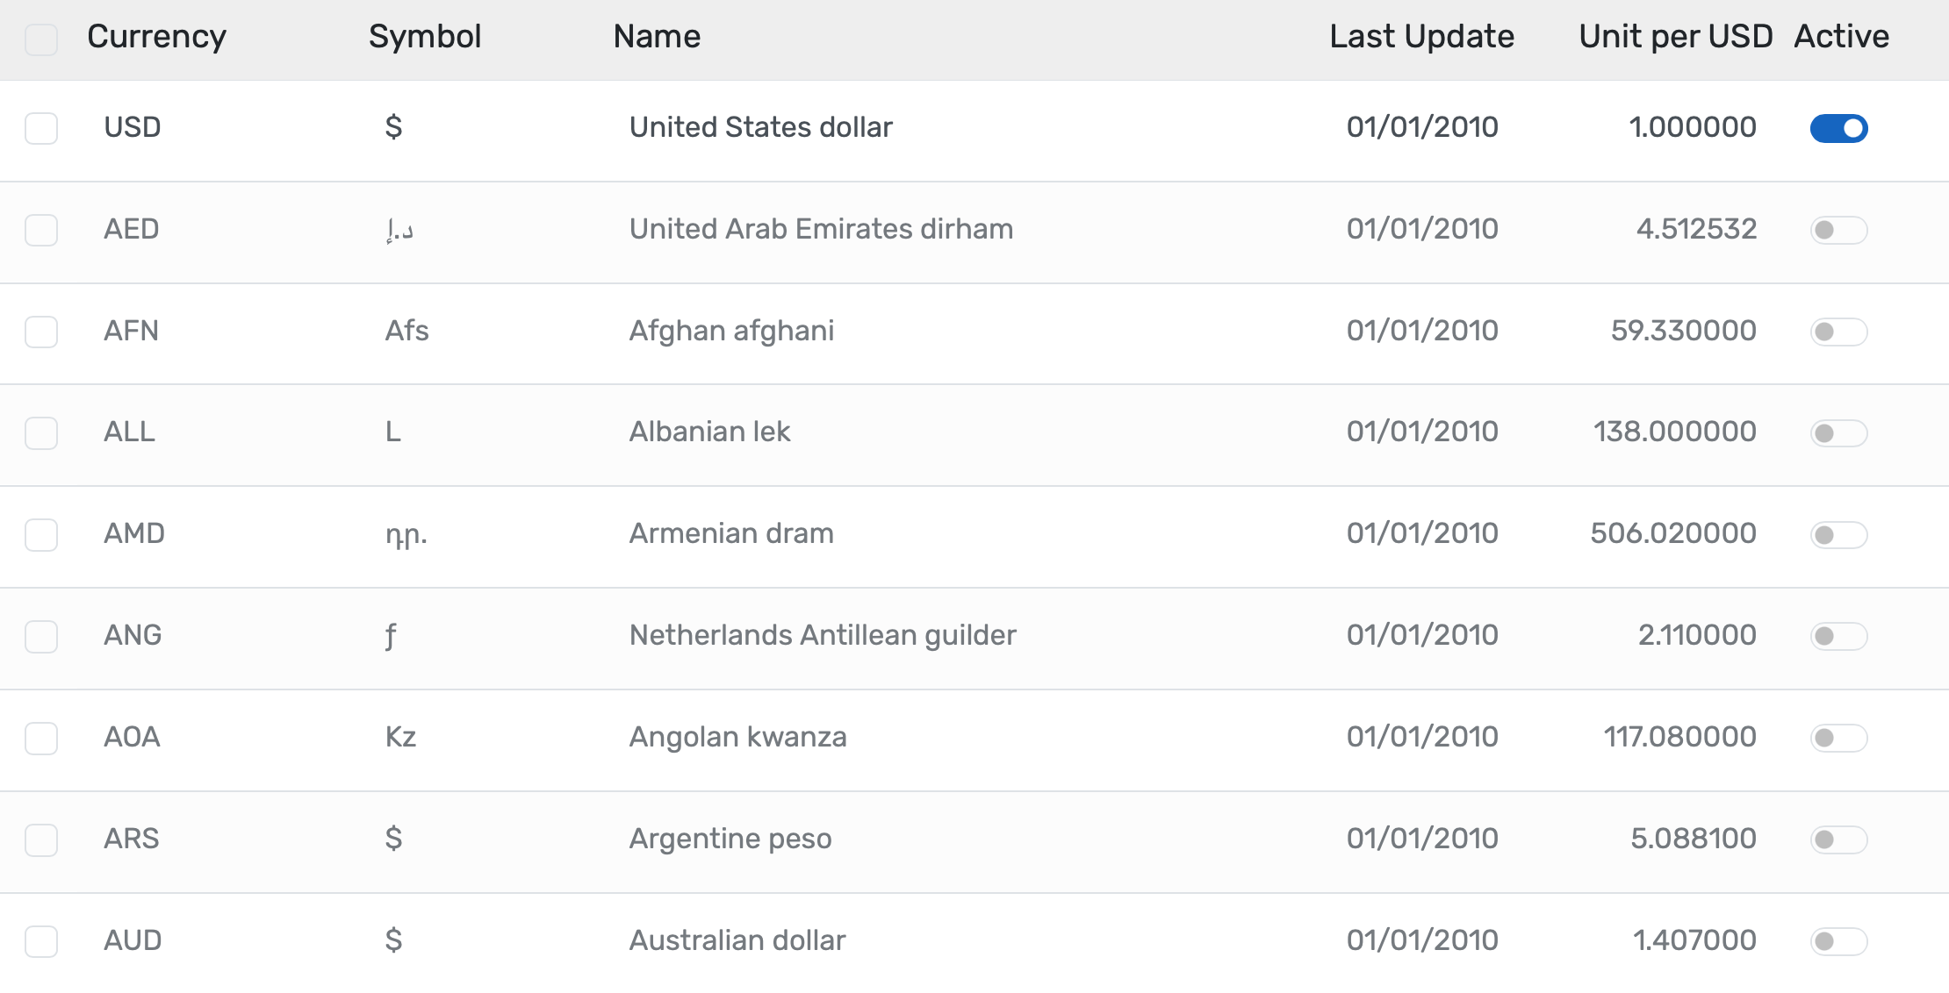Turn on the Albanian lek switch
The width and height of the screenshot is (1949, 993).
1838,433
